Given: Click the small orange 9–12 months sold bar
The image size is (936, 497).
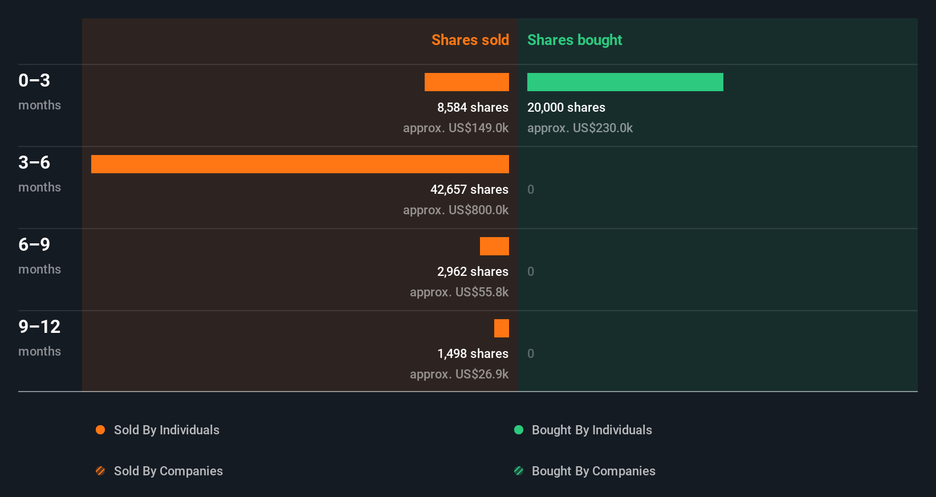Looking at the screenshot, I should click(502, 328).
